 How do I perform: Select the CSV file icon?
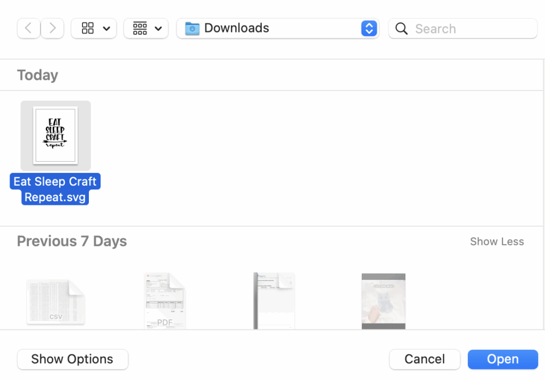(55, 302)
